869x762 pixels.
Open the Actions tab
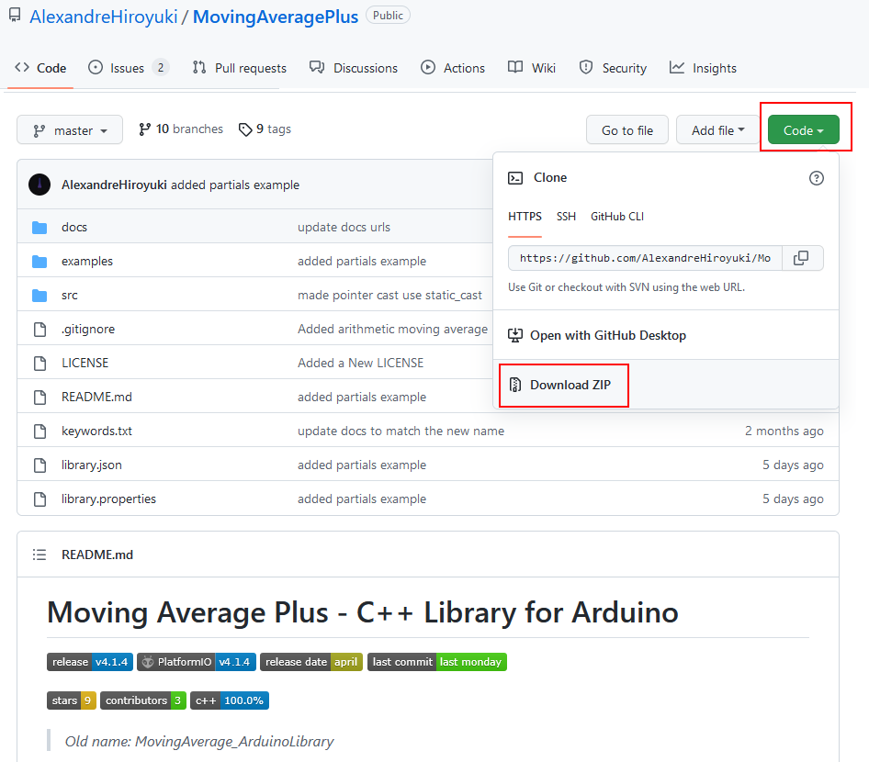(x=453, y=68)
